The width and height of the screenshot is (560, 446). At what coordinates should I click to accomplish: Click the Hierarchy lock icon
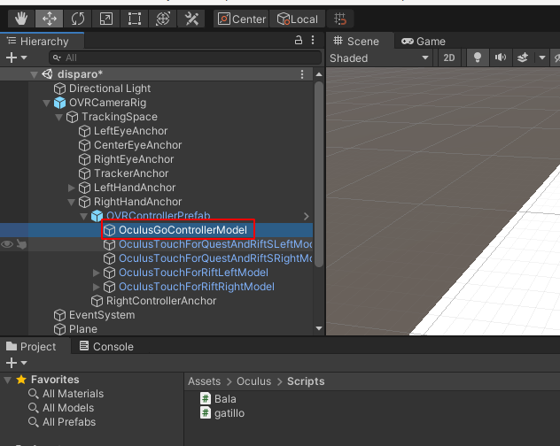click(299, 41)
